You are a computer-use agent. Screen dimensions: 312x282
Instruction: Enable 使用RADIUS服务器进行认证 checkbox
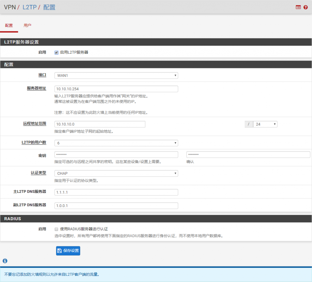click(x=56, y=229)
